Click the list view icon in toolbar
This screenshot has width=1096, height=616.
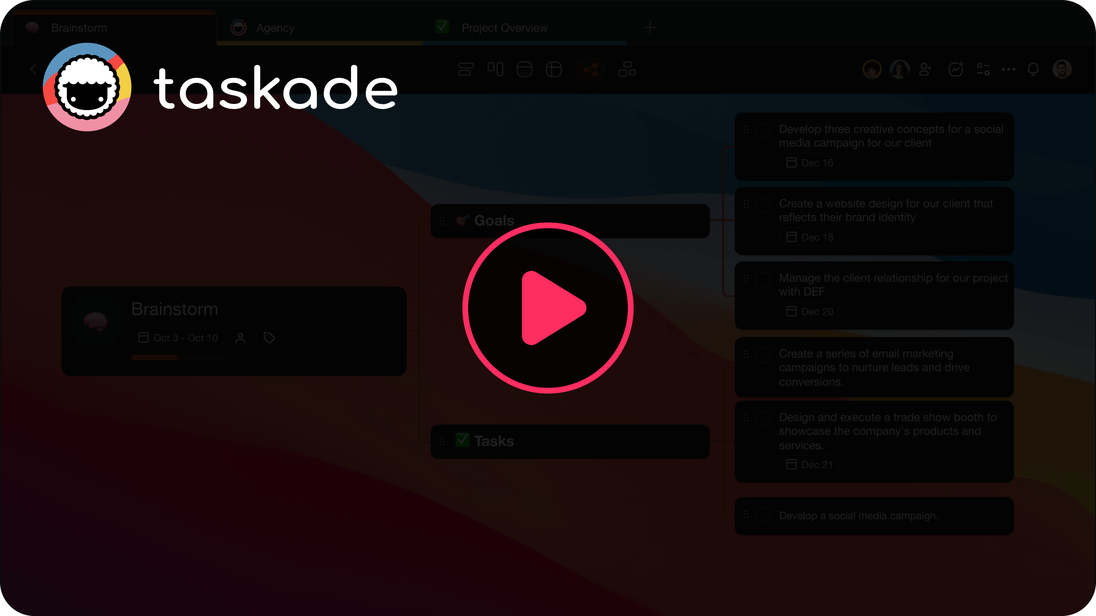(x=465, y=69)
